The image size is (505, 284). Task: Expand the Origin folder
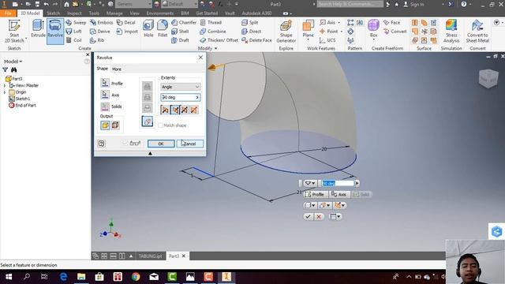tap(5, 92)
